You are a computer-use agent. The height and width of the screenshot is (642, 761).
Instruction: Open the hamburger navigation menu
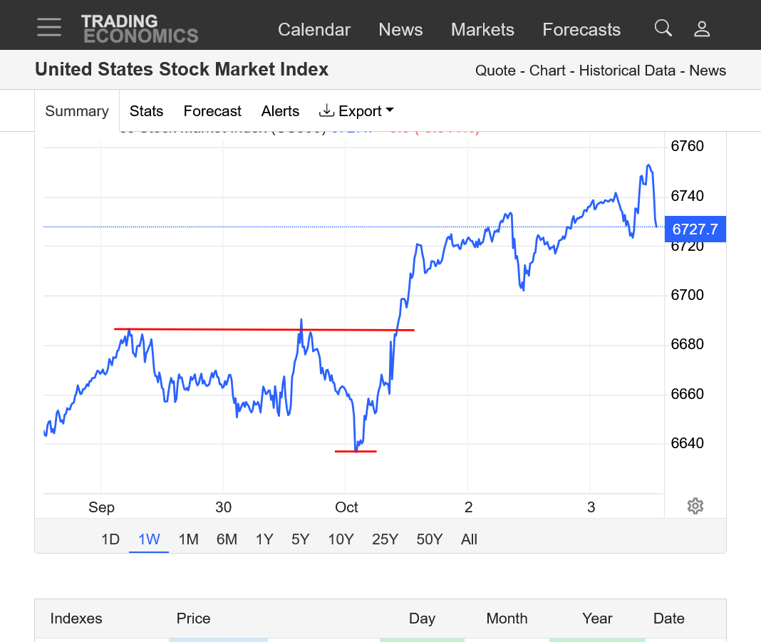click(x=49, y=27)
